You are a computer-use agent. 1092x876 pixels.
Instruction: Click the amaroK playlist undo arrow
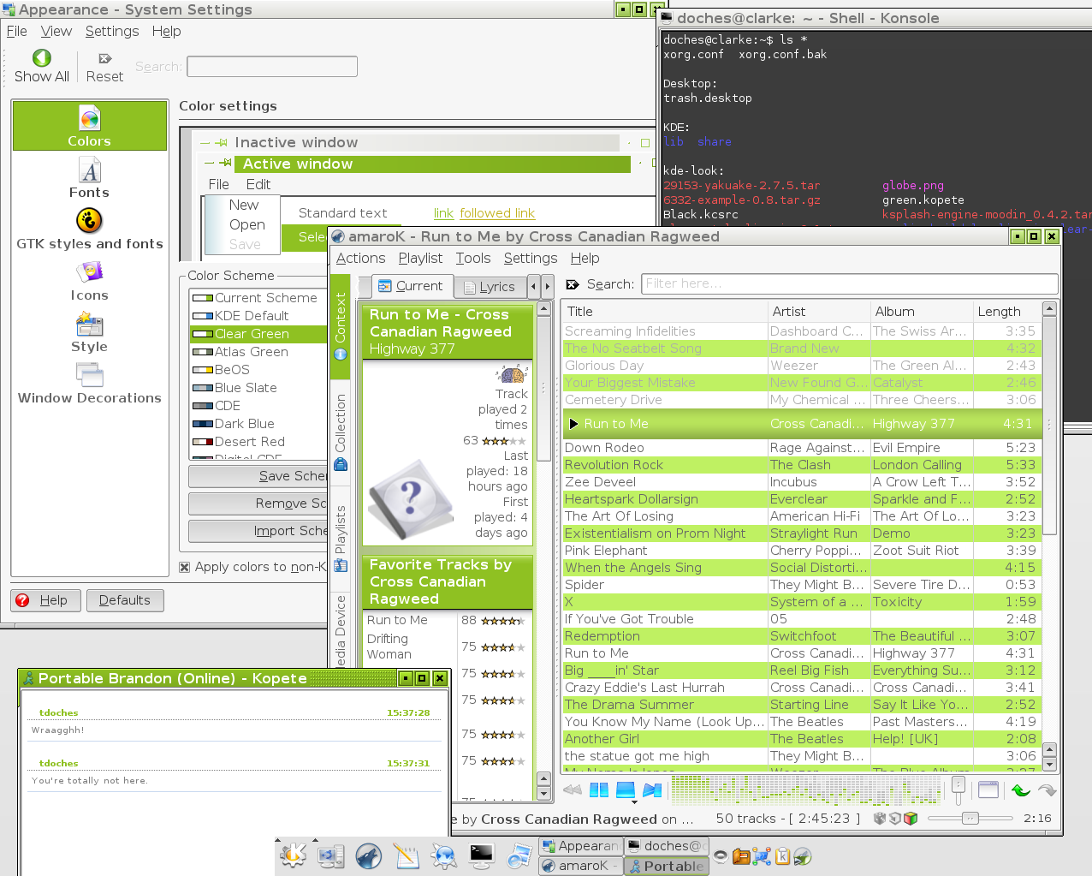1020,790
